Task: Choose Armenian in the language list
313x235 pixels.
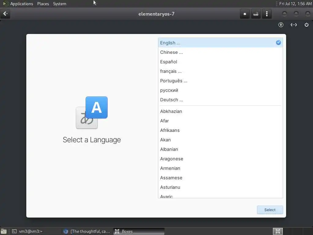Action: click(220, 168)
